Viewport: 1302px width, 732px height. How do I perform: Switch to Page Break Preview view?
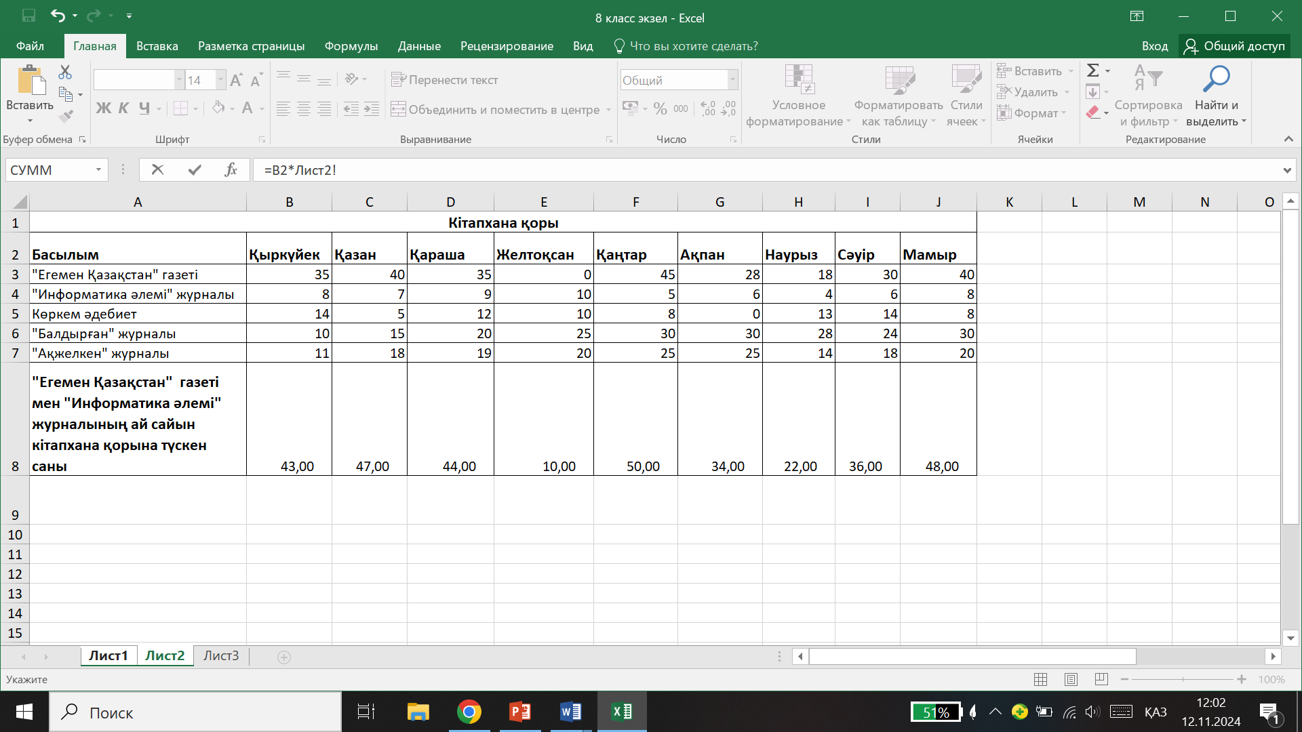(x=1101, y=679)
